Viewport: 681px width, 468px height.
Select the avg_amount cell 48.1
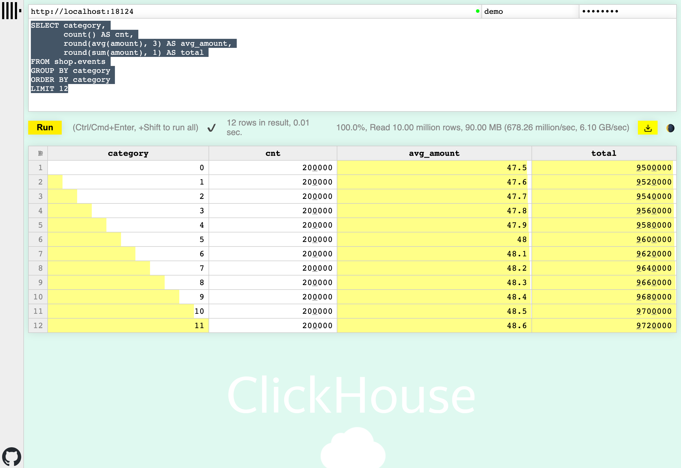point(434,254)
